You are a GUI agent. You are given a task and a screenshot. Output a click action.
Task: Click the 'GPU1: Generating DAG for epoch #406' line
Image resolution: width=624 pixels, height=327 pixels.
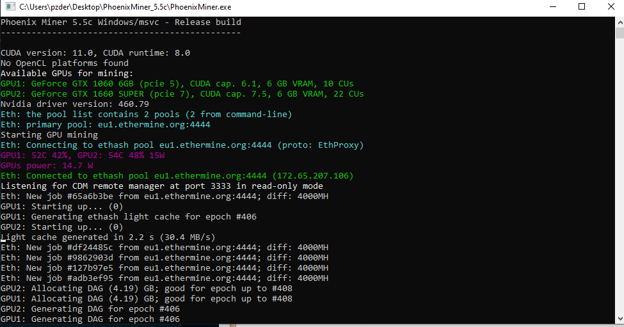pos(90,319)
